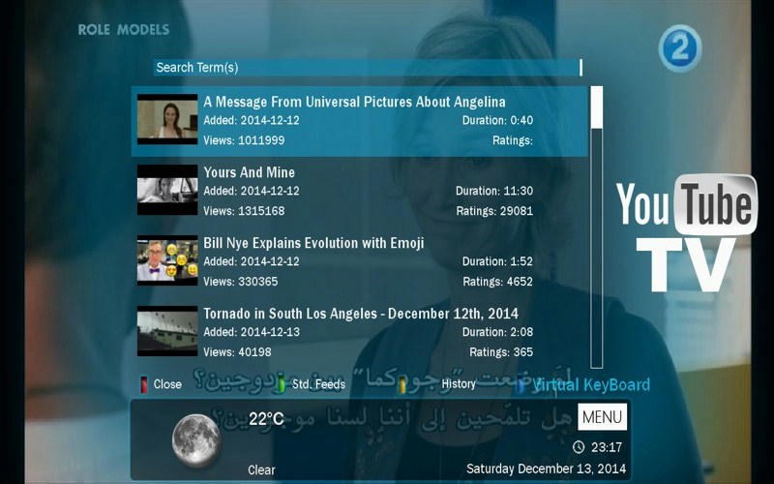
Task: Click the blue Virtual KeyBoard button icon
Action: [520, 384]
